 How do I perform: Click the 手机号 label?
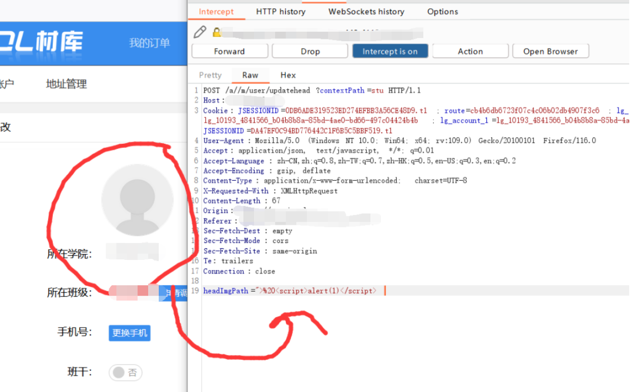point(75,332)
